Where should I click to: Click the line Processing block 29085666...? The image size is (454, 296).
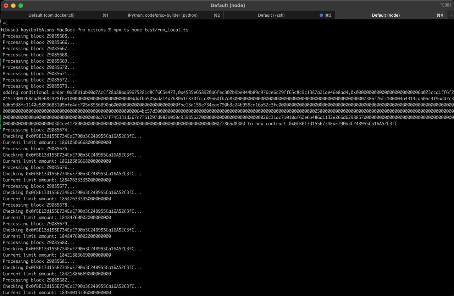point(39,42)
